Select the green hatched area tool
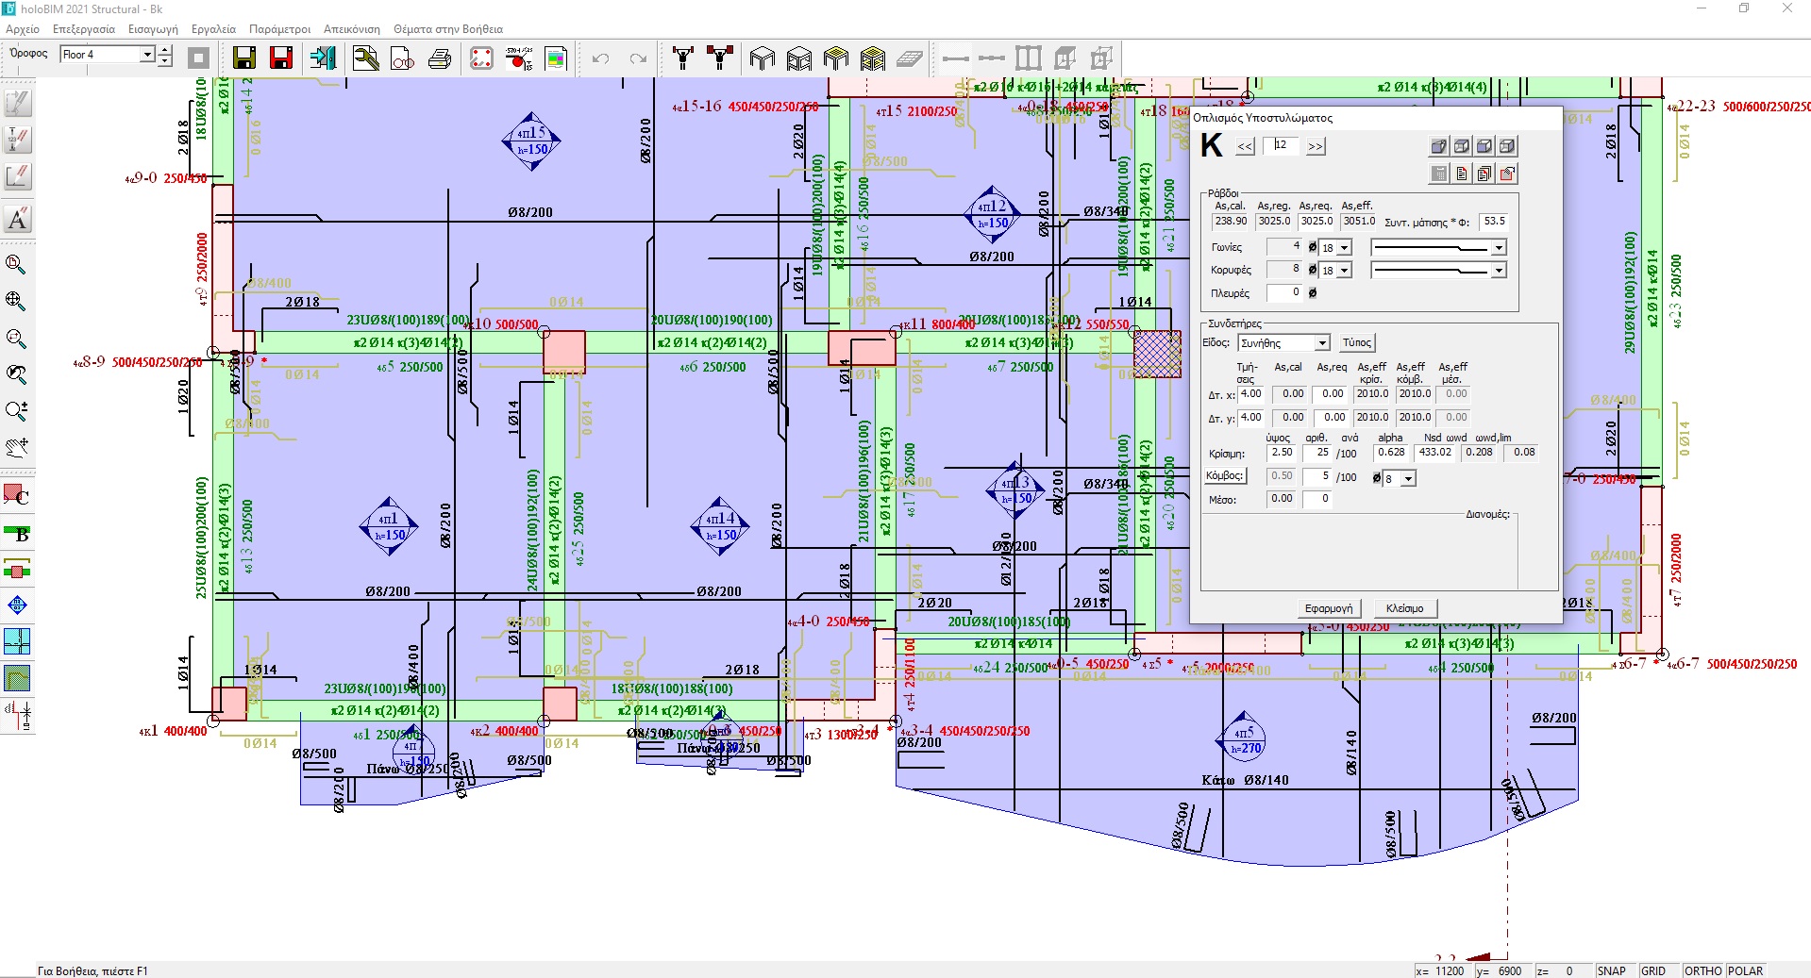1811x978 pixels. tap(17, 677)
